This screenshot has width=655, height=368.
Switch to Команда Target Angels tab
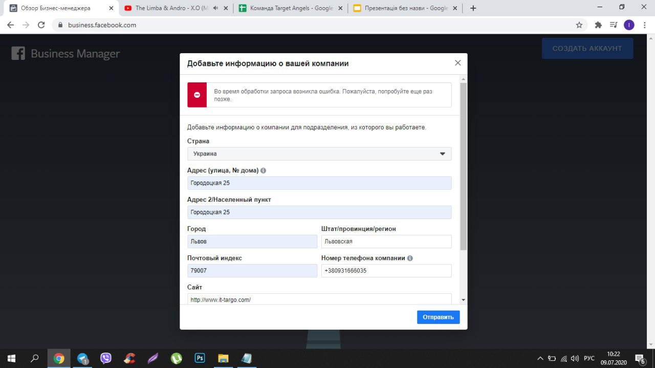[x=291, y=8]
